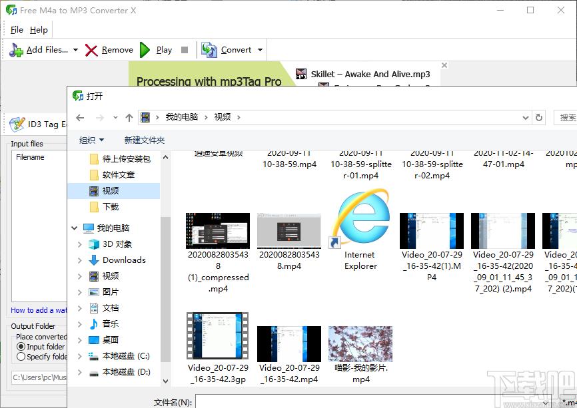This screenshot has height=408, width=577.
Task: Open the 组织 dropdown menu
Action: (x=92, y=140)
